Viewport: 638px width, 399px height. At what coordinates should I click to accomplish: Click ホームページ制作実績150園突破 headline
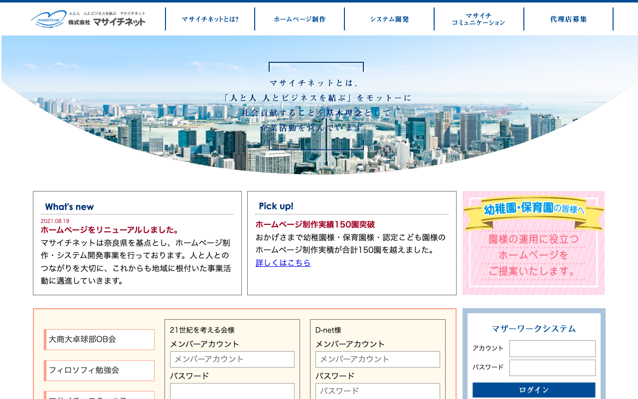(315, 224)
